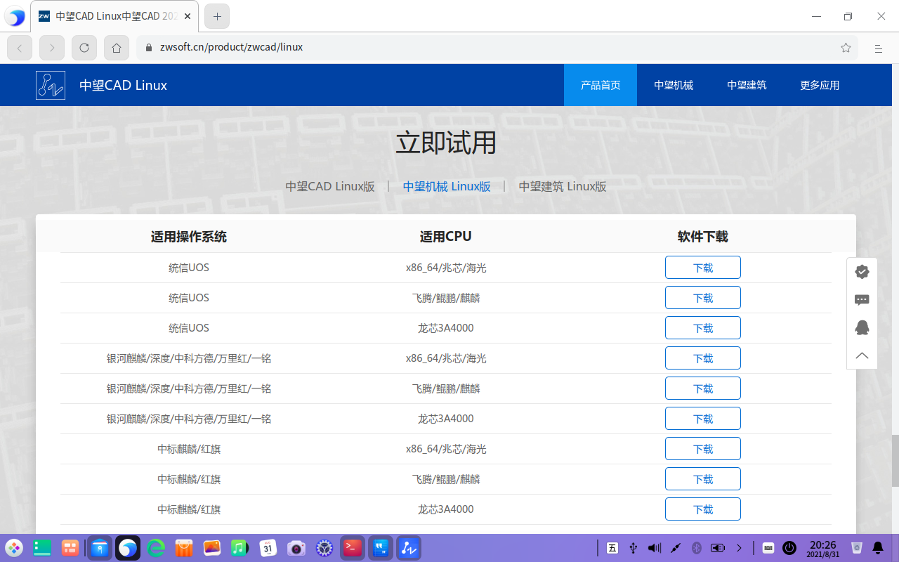This screenshot has height=562, width=899.
Task: Open the browser hamburger menu
Action: pos(878,48)
